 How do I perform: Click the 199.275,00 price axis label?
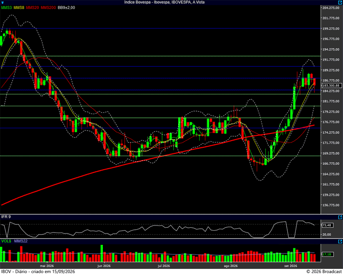pos(331,29)
